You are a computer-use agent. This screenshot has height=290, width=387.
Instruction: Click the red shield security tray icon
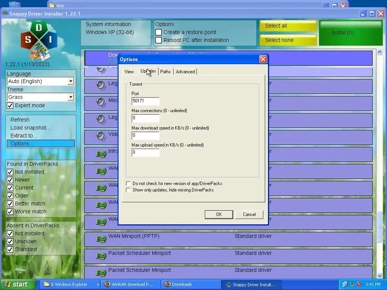359,284
